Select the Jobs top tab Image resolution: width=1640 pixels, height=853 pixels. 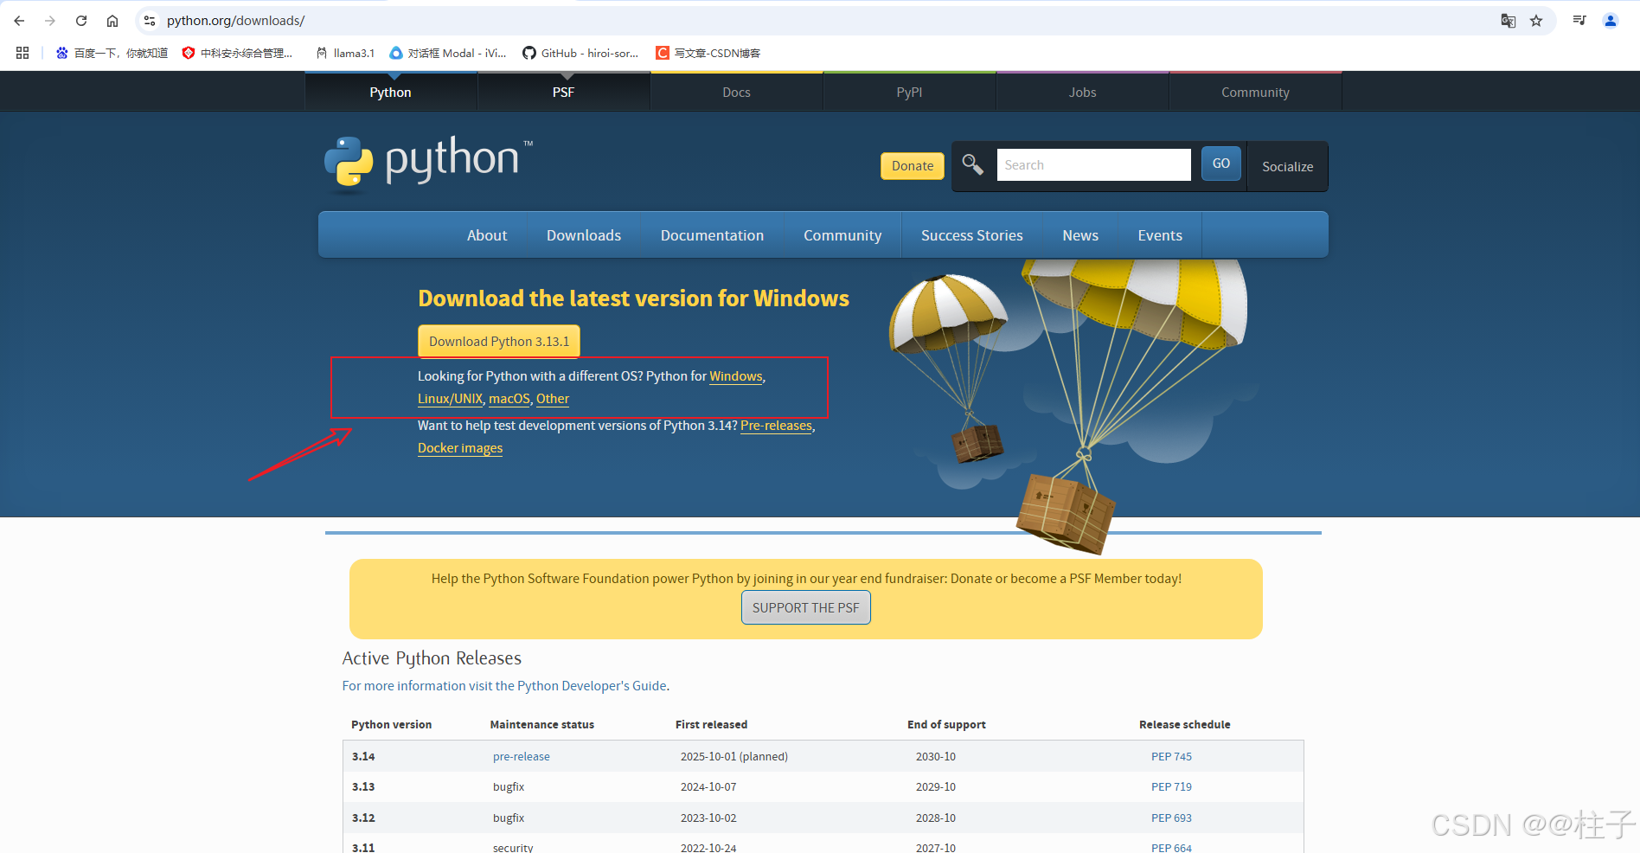coord(1082,92)
